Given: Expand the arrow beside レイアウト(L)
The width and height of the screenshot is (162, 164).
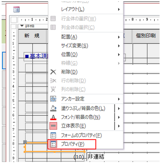Looking at the screenshot, I should (x=119, y=9).
